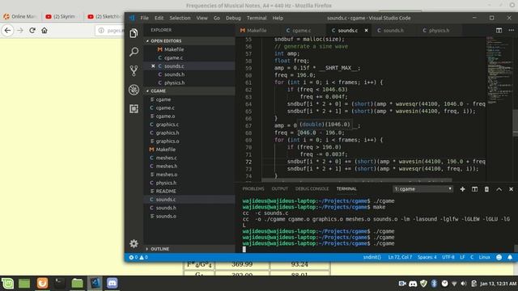Image resolution: width=518 pixels, height=291 pixels.
Task: Open Source Control view in activity bar
Action: (134, 70)
